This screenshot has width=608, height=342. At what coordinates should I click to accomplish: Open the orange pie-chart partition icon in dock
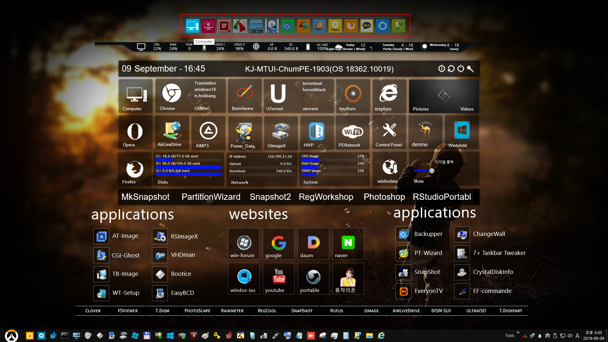point(303,26)
